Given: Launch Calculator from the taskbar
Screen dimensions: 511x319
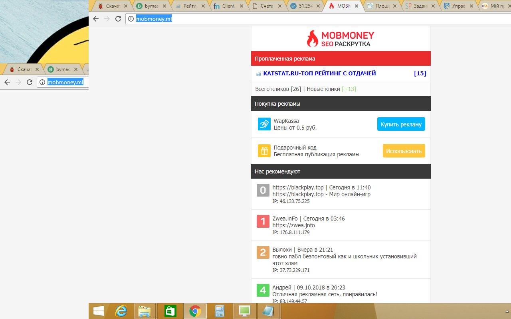Looking at the screenshot, I should pos(220,311).
